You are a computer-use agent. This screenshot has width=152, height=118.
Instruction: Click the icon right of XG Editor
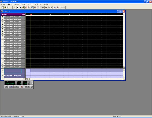click(x=51, y=7)
